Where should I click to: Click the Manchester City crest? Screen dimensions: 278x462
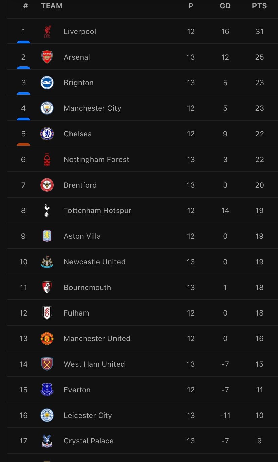pyautogui.click(x=47, y=108)
